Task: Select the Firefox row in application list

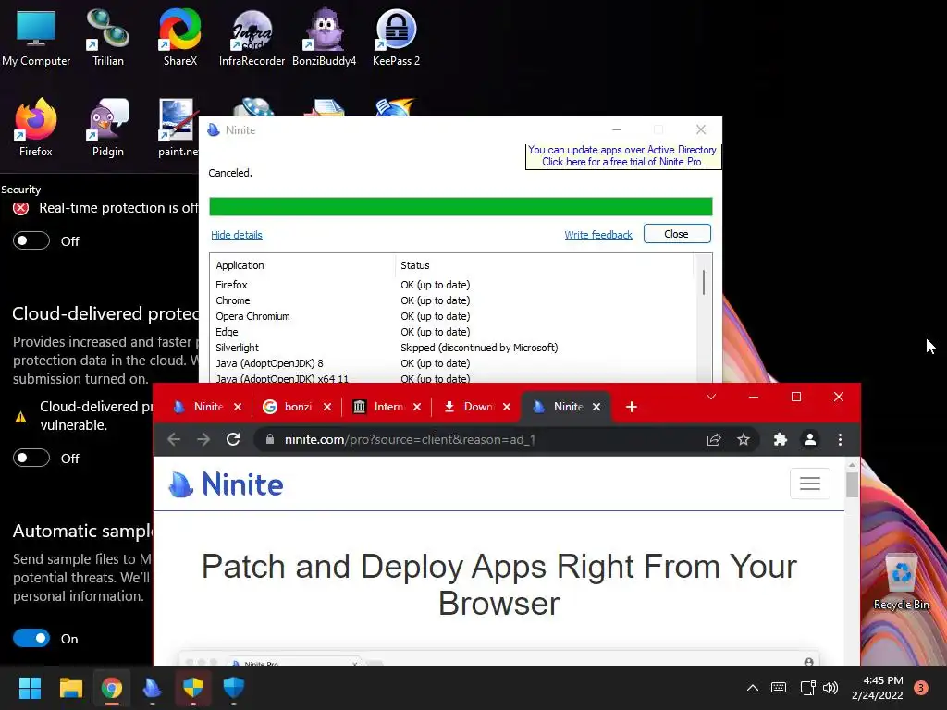Action: [x=453, y=285]
